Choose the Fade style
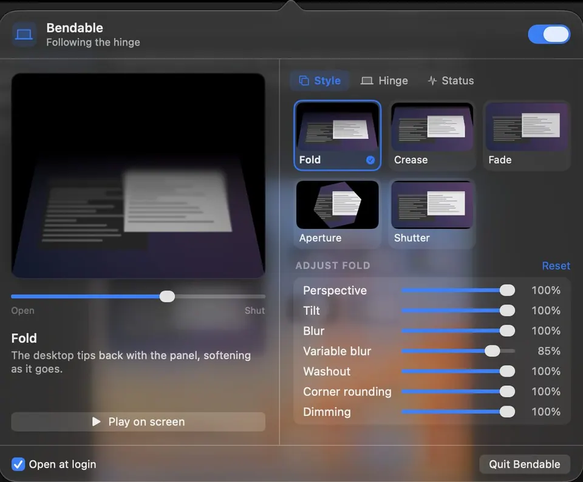 click(x=527, y=135)
